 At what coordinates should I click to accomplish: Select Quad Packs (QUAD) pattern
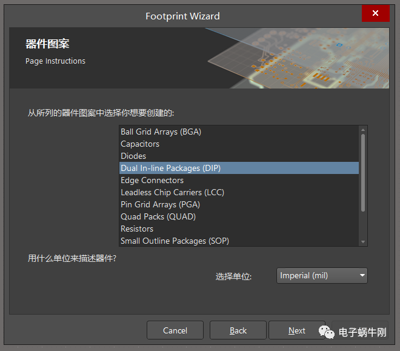[x=239, y=216]
